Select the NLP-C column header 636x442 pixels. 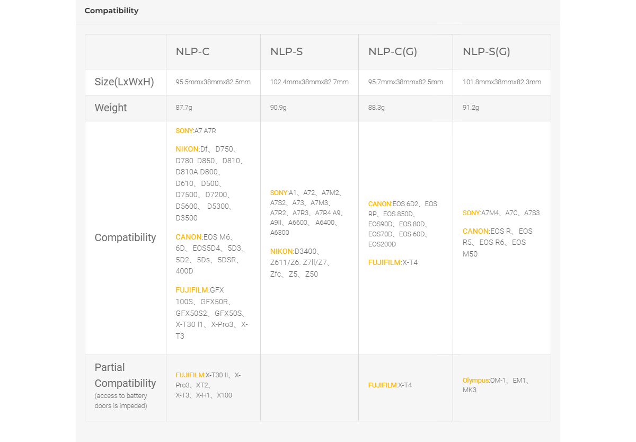coord(192,51)
